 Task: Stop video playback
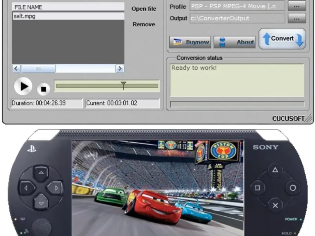click(43, 89)
